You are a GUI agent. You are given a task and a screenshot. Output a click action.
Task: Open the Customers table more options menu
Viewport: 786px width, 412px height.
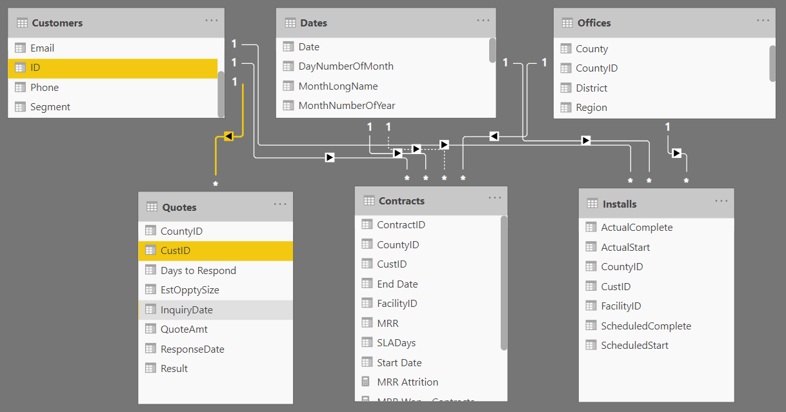(x=212, y=21)
